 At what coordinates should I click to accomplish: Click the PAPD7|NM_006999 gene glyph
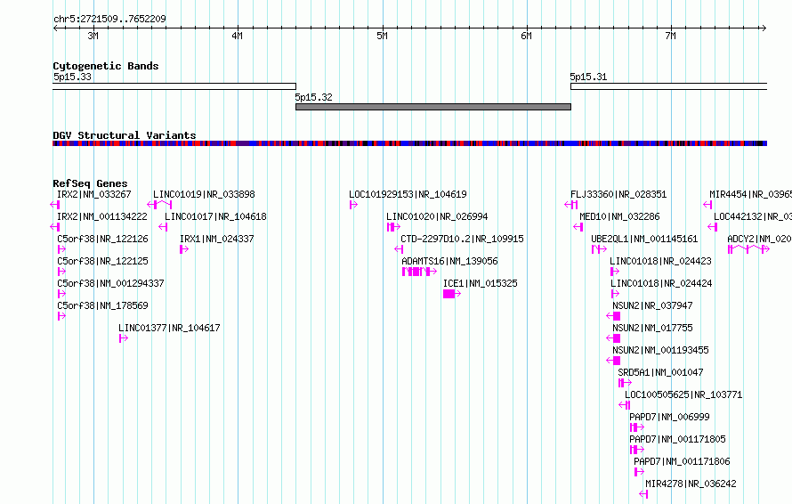[637, 427]
